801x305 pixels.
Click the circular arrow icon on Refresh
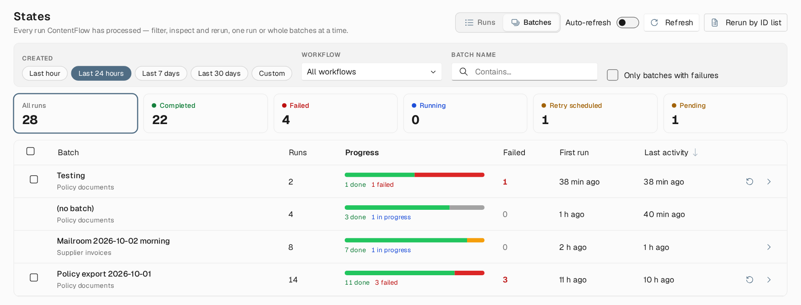[654, 23]
